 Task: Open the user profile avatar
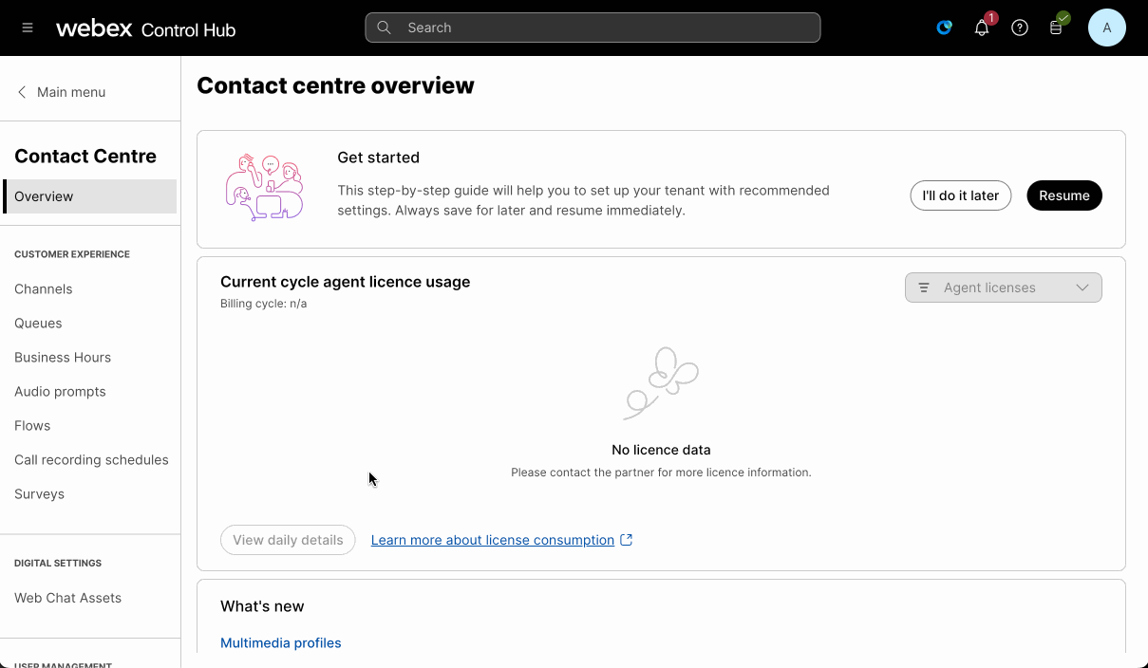click(1106, 28)
